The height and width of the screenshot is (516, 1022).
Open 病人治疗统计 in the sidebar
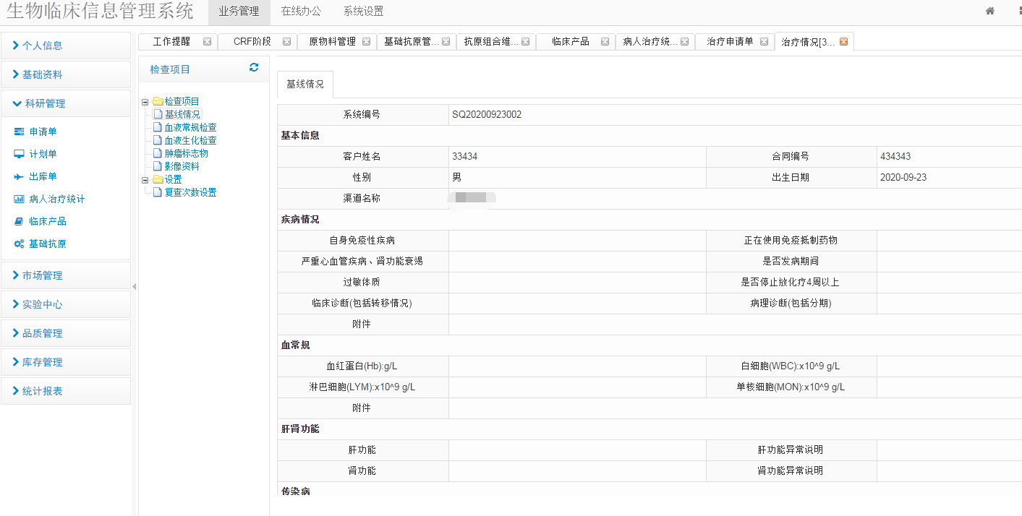coord(56,199)
